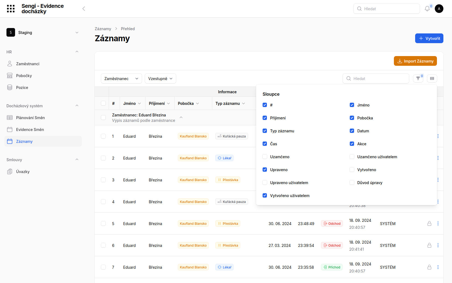452x283 pixels.
Task: Click the Pobočky store icon
Action: click(x=10, y=75)
